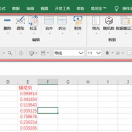
Task: Select column E header
Action: [x=28, y=82]
